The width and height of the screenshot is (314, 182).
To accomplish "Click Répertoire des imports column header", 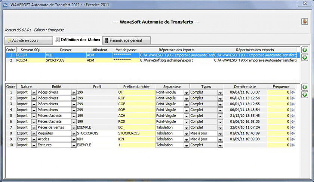I will [x=176, y=50].
